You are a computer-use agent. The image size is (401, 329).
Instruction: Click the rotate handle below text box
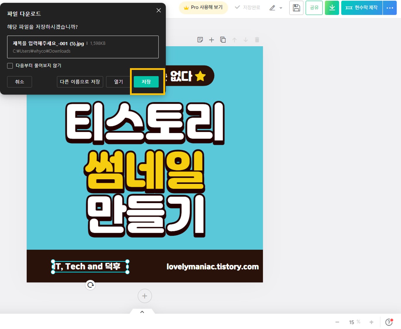pyautogui.click(x=90, y=285)
